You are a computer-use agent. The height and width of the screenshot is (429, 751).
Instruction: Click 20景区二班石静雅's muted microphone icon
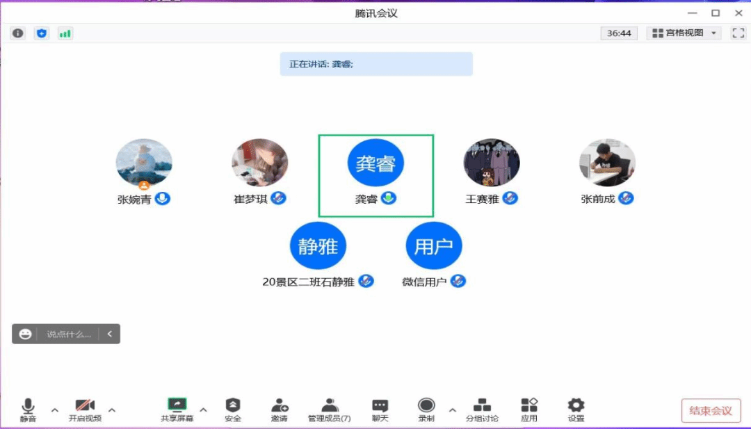(366, 281)
